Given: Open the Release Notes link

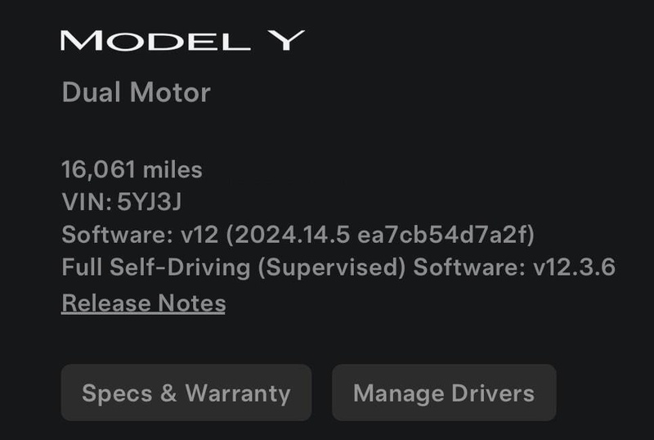Looking at the screenshot, I should (144, 303).
